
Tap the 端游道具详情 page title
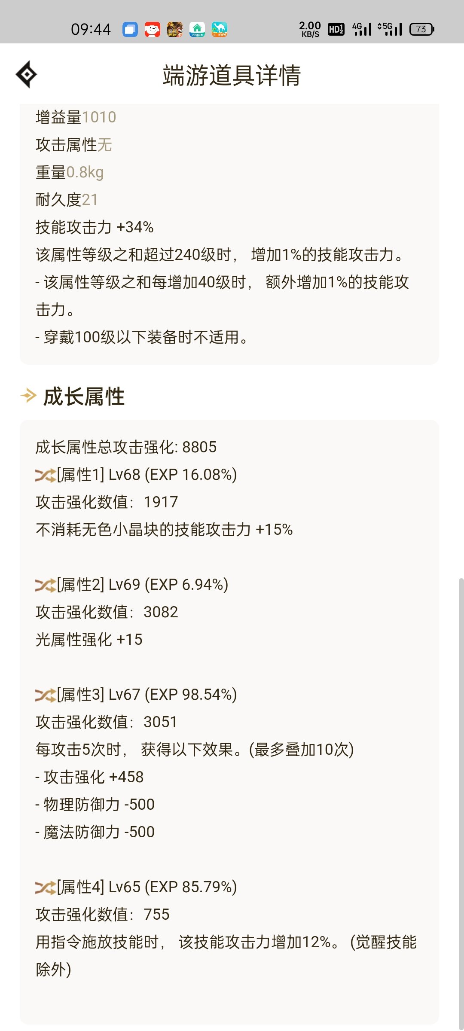(232, 75)
